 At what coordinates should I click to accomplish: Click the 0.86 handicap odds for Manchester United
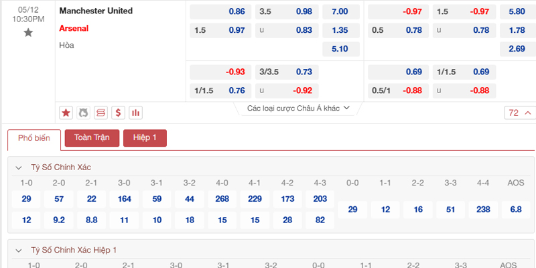point(220,11)
